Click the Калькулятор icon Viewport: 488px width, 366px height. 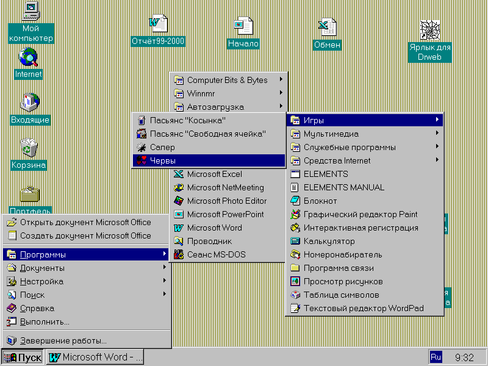click(x=295, y=241)
